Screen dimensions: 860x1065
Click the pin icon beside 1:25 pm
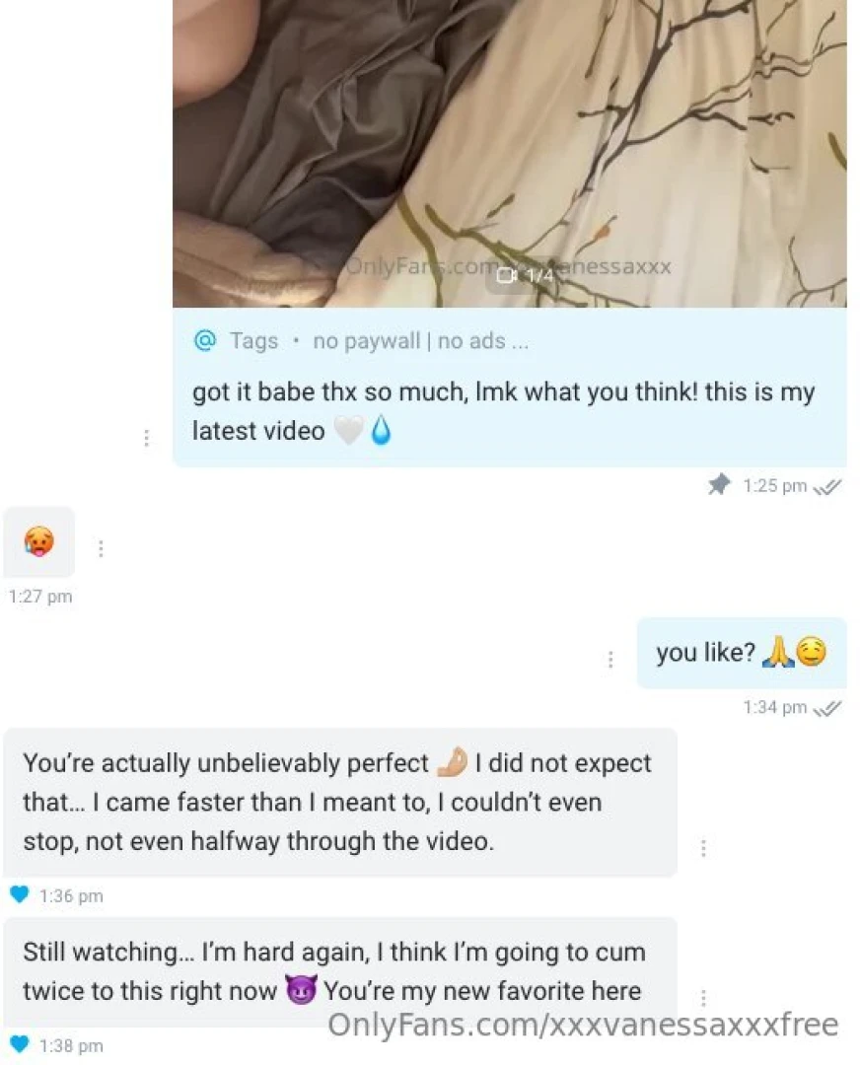pos(720,485)
